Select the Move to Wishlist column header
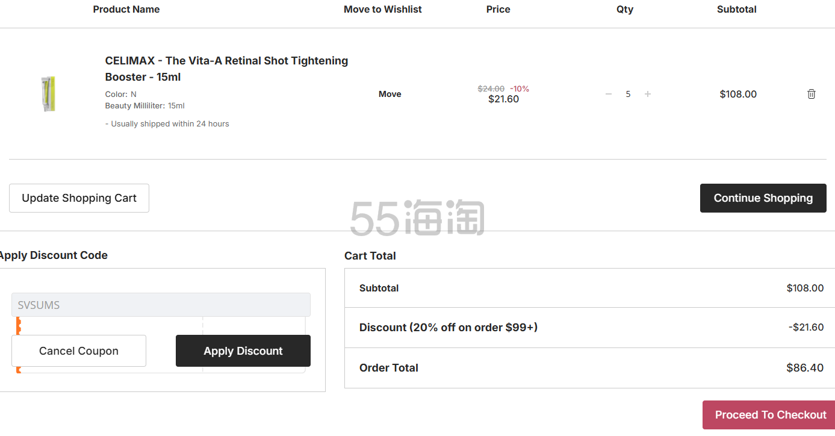Screen dimensions: 835x436 coord(383,9)
